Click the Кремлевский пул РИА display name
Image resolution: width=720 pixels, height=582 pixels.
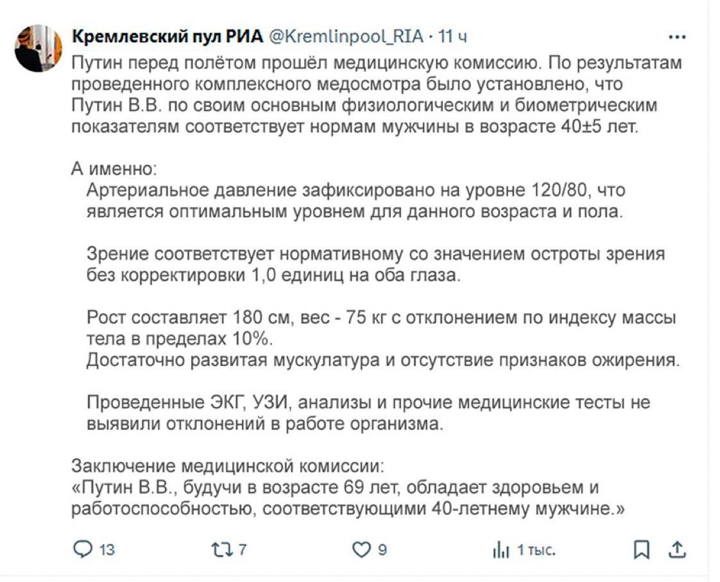167,37
